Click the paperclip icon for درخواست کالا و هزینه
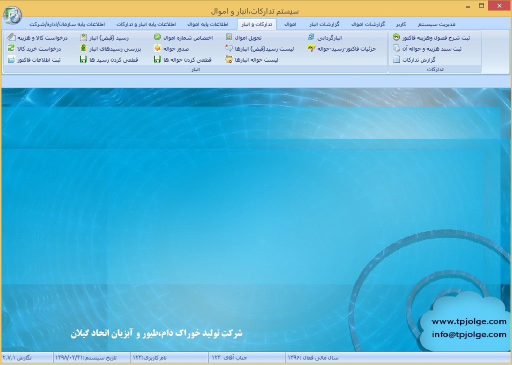Viewport: 512px width, 365px height. pos(11,37)
